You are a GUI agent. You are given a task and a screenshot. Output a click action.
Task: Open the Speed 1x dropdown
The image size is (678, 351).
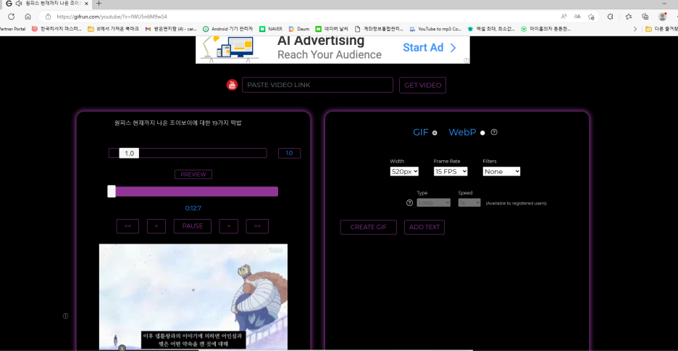(469, 202)
